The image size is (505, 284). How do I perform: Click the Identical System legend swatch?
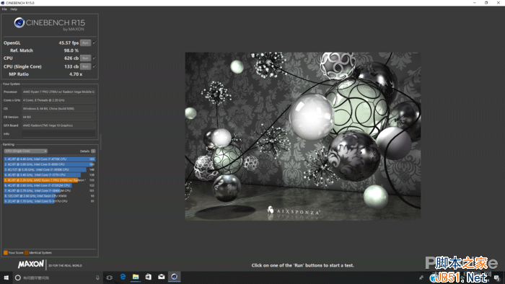tap(27, 253)
